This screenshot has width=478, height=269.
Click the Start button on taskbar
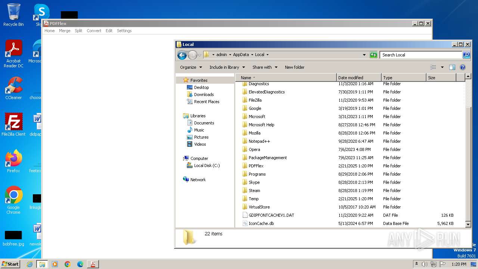10,264
